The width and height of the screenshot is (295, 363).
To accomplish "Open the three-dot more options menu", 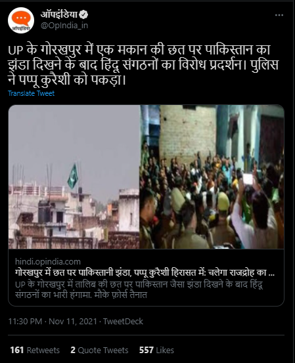I will [279, 15].
